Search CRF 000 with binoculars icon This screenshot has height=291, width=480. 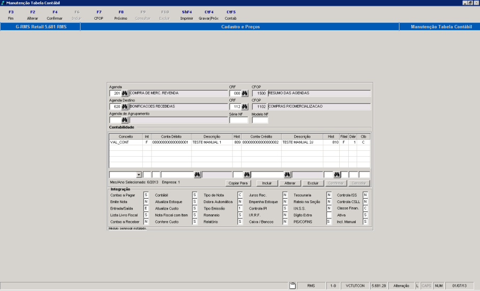(245, 93)
